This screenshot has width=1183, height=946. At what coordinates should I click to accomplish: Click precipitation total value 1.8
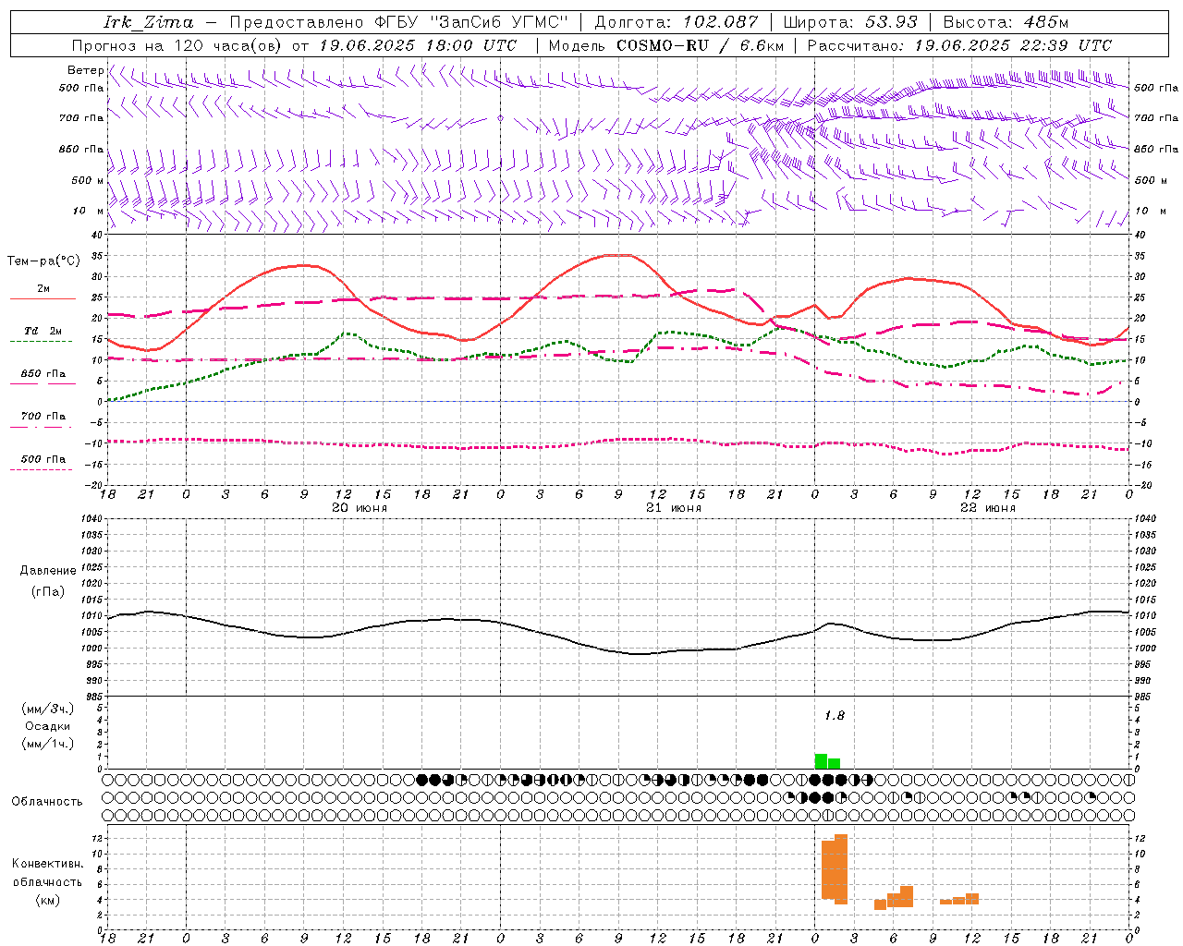(835, 715)
